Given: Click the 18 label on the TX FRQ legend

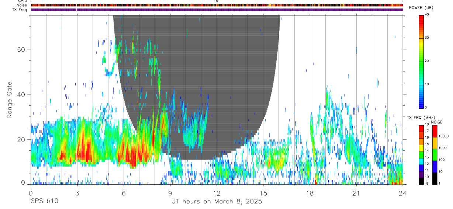Looking at the screenshot, I should (426, 125).
